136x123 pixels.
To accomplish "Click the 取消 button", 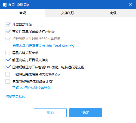I will point(50,113).
